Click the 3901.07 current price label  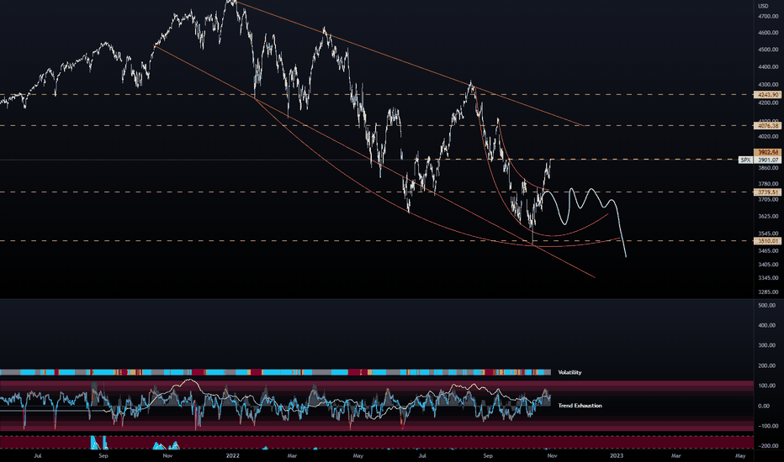(768, 160)
